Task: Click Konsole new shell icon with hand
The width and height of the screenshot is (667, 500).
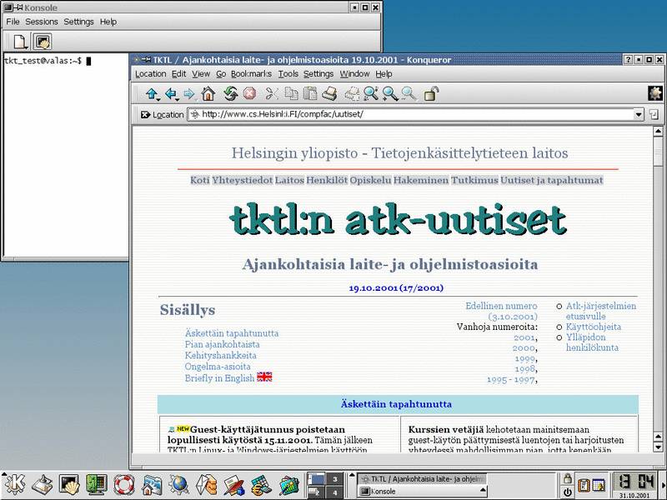Action: click(x=43, y=42)
